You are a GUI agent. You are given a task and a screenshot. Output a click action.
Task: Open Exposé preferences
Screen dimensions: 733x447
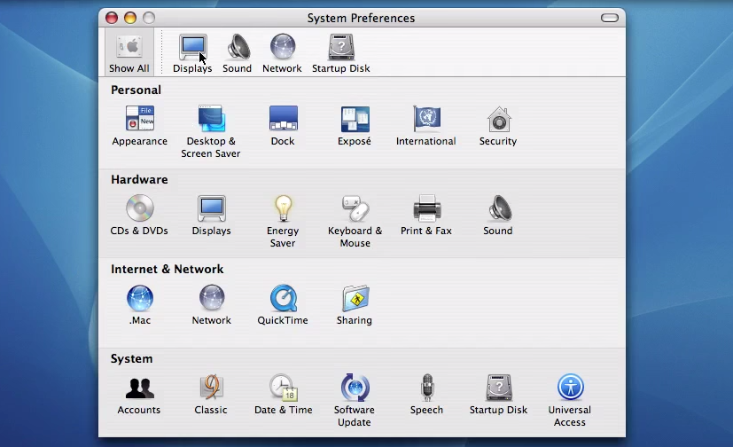[355, 120]
